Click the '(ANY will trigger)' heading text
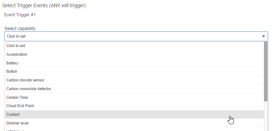Image resolution: width=273 pixels, height=131 pixels. 67,5
